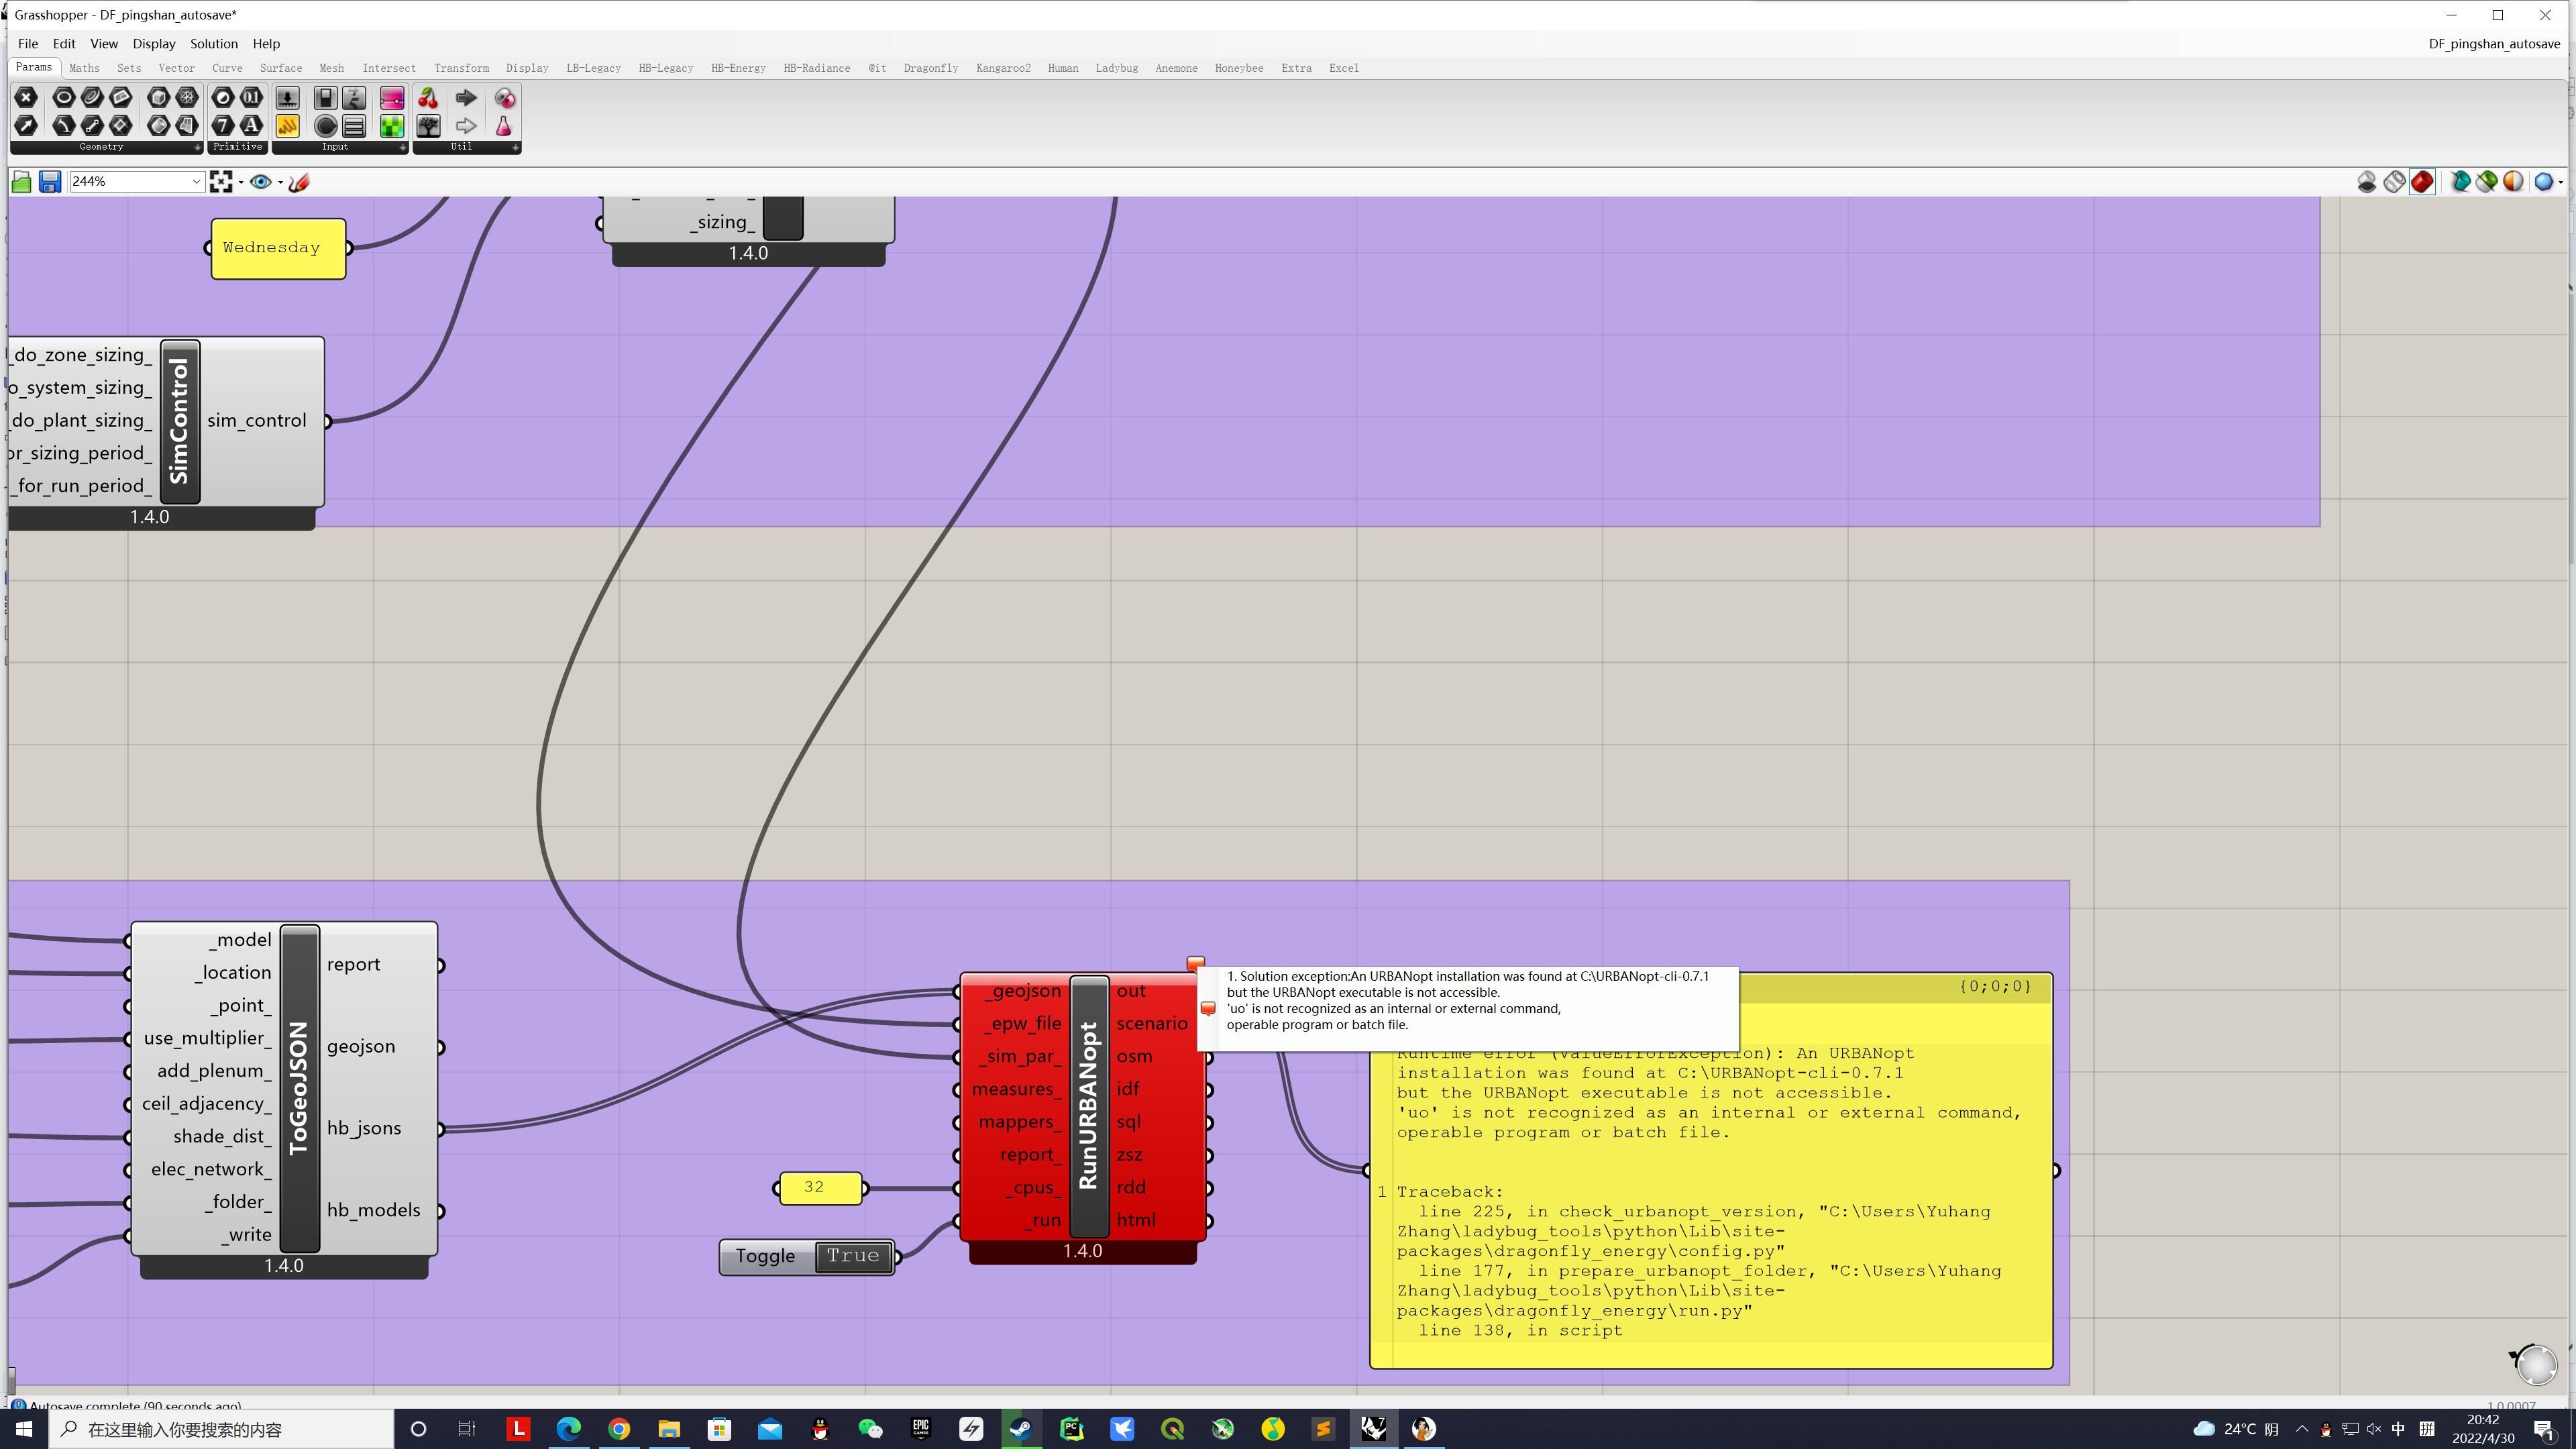Screen dimensions: 2576x1449
Task: Switch to the HB-Energy tab
Action: 738,68
